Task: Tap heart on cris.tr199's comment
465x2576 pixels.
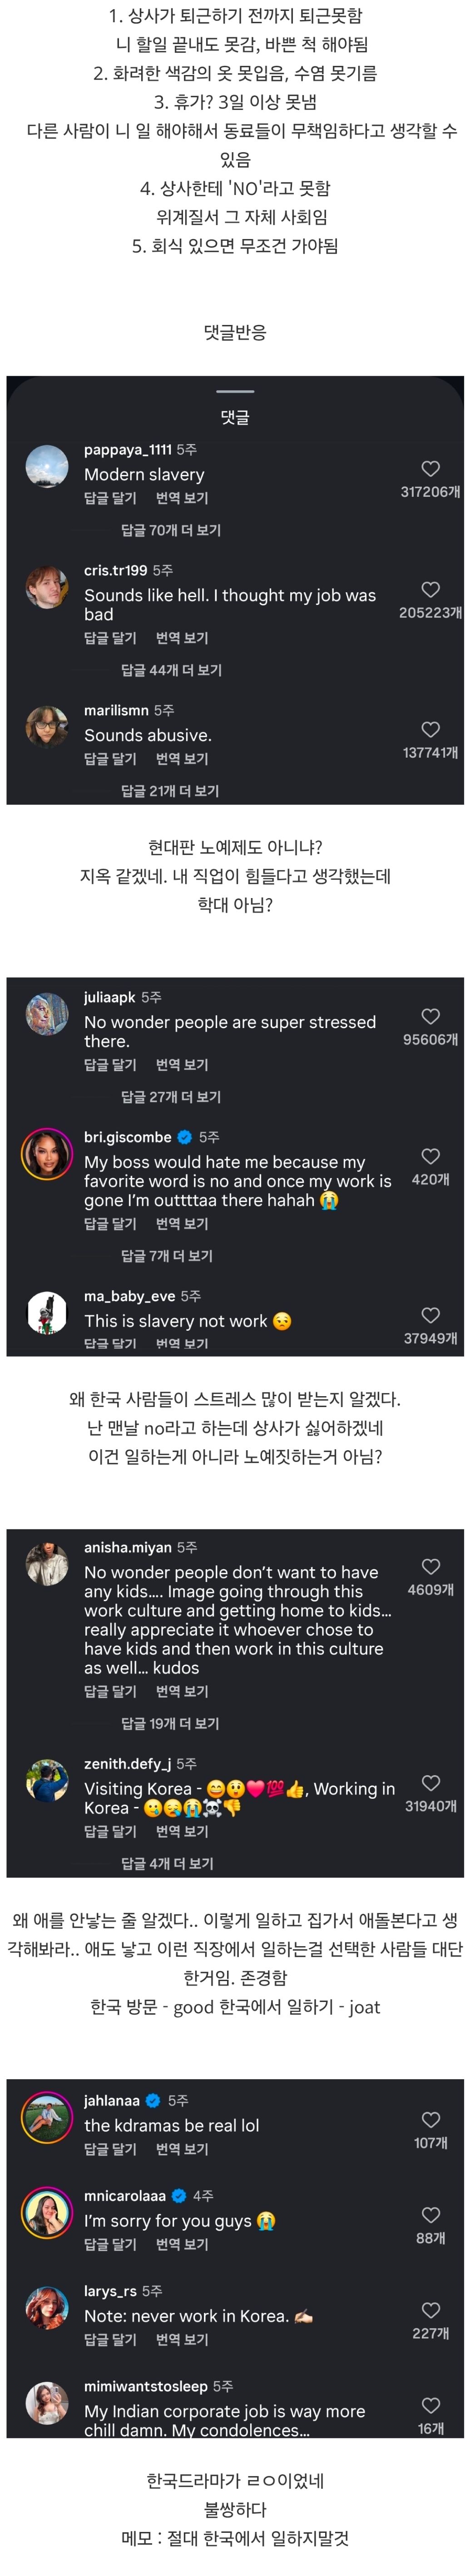Action: click(x=430, y=589)
